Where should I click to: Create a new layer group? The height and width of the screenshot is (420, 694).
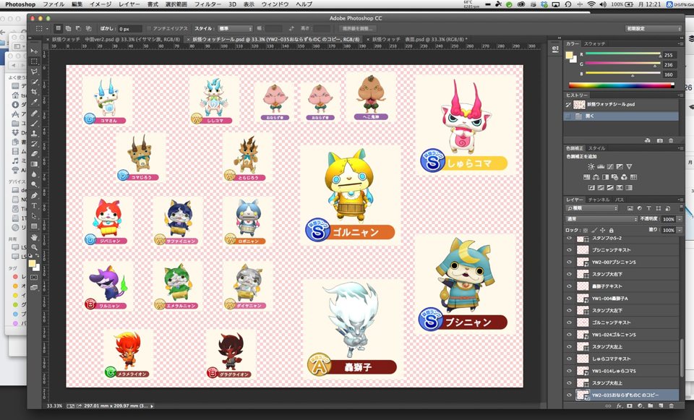[x=650, y=406]
